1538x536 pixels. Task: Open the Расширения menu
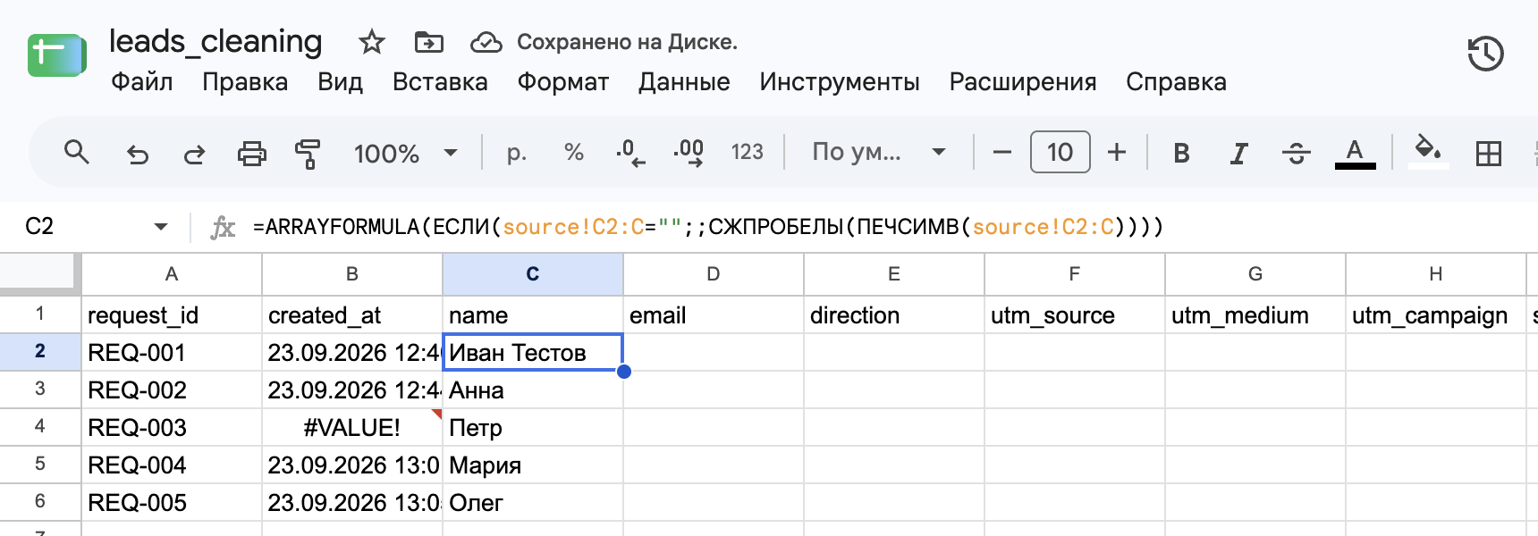[x=1023, y=82]
